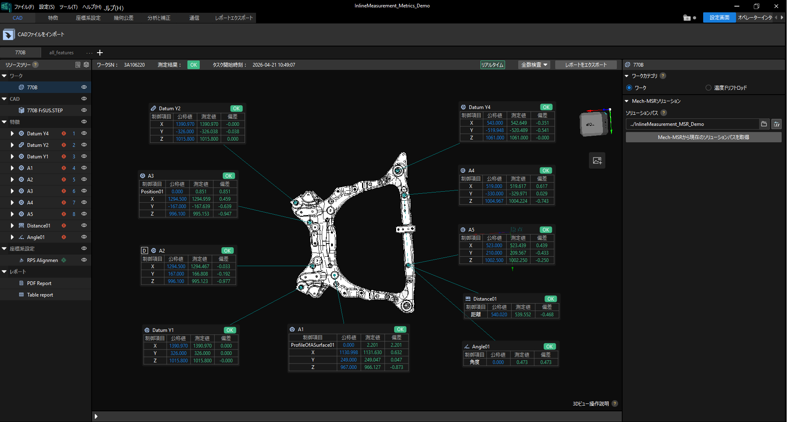Click the play arrow at bottom of viewport
Viewport: 787px width, 422px height.
(96, 416)
